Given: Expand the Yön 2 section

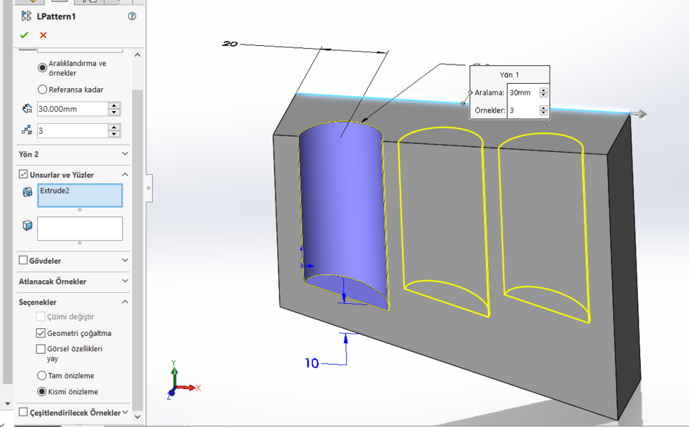Looking at the screenshot, I should coord(123,154).
